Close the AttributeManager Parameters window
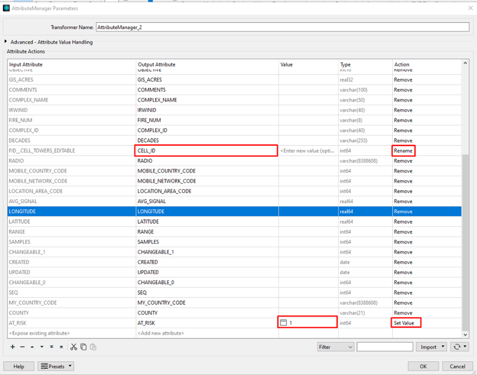Screen dimensions: 477x375 click(x=470, y=8)
